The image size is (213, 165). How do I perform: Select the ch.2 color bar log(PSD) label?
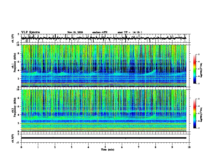point(201,115)
